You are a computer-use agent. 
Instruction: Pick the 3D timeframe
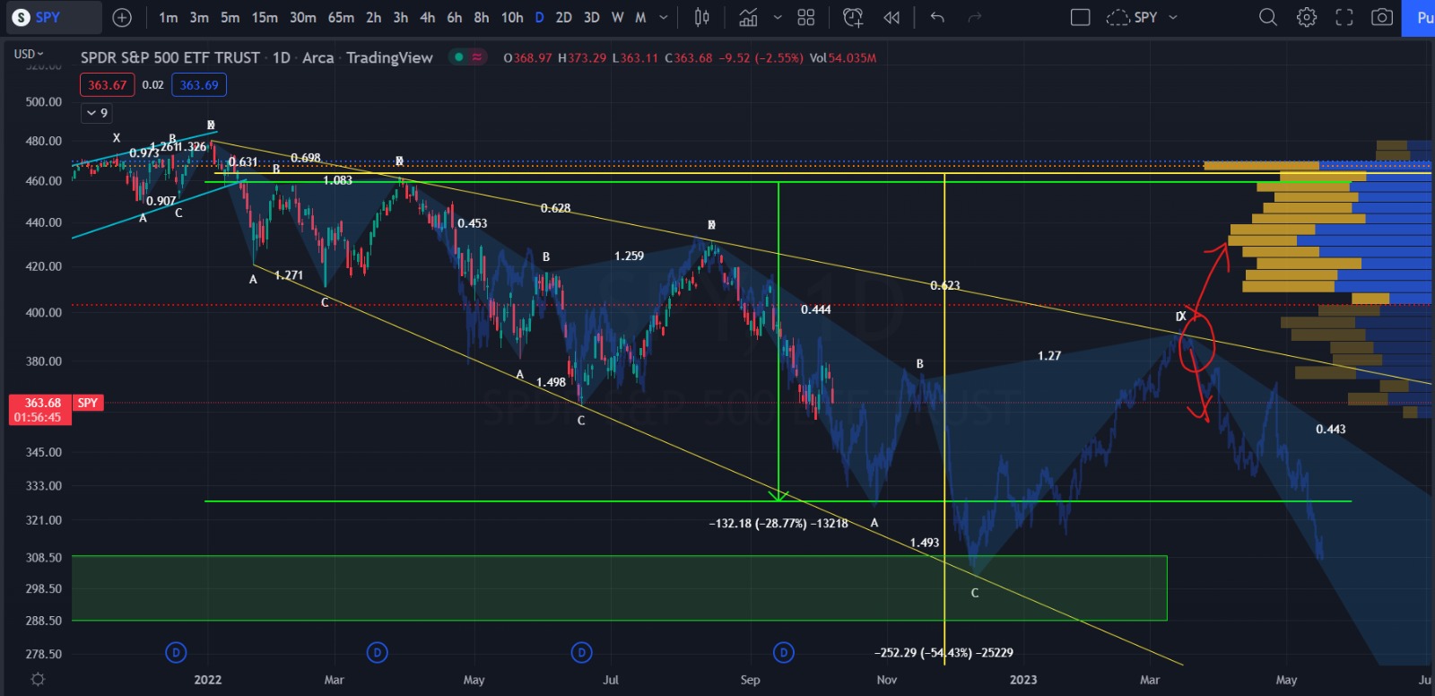tap(591, 17)
